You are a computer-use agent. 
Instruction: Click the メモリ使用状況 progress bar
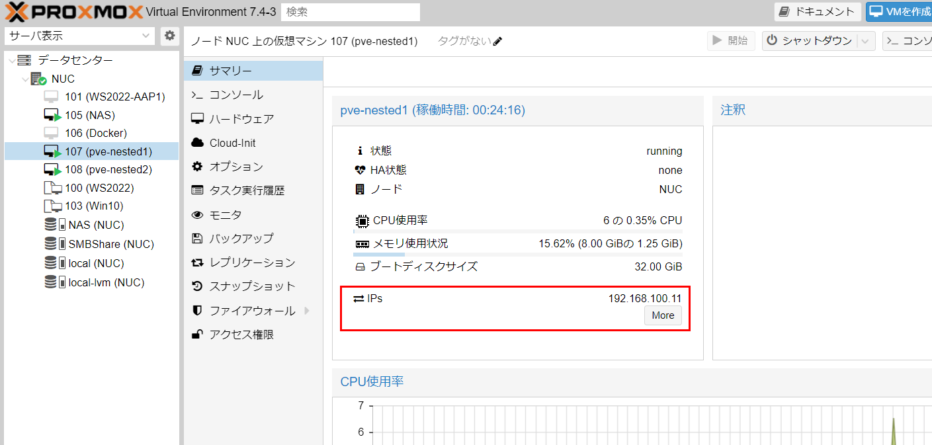(518, 254)
